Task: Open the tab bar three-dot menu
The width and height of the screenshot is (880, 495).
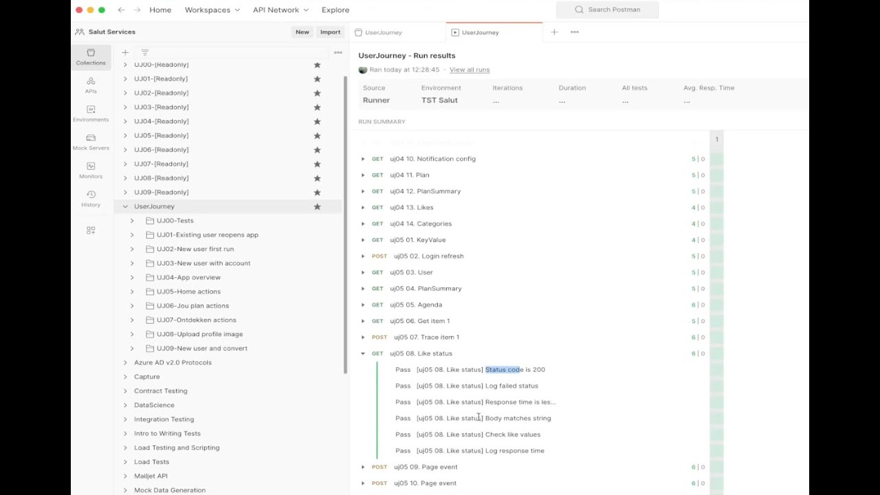Action: click(x=575, y=32)
